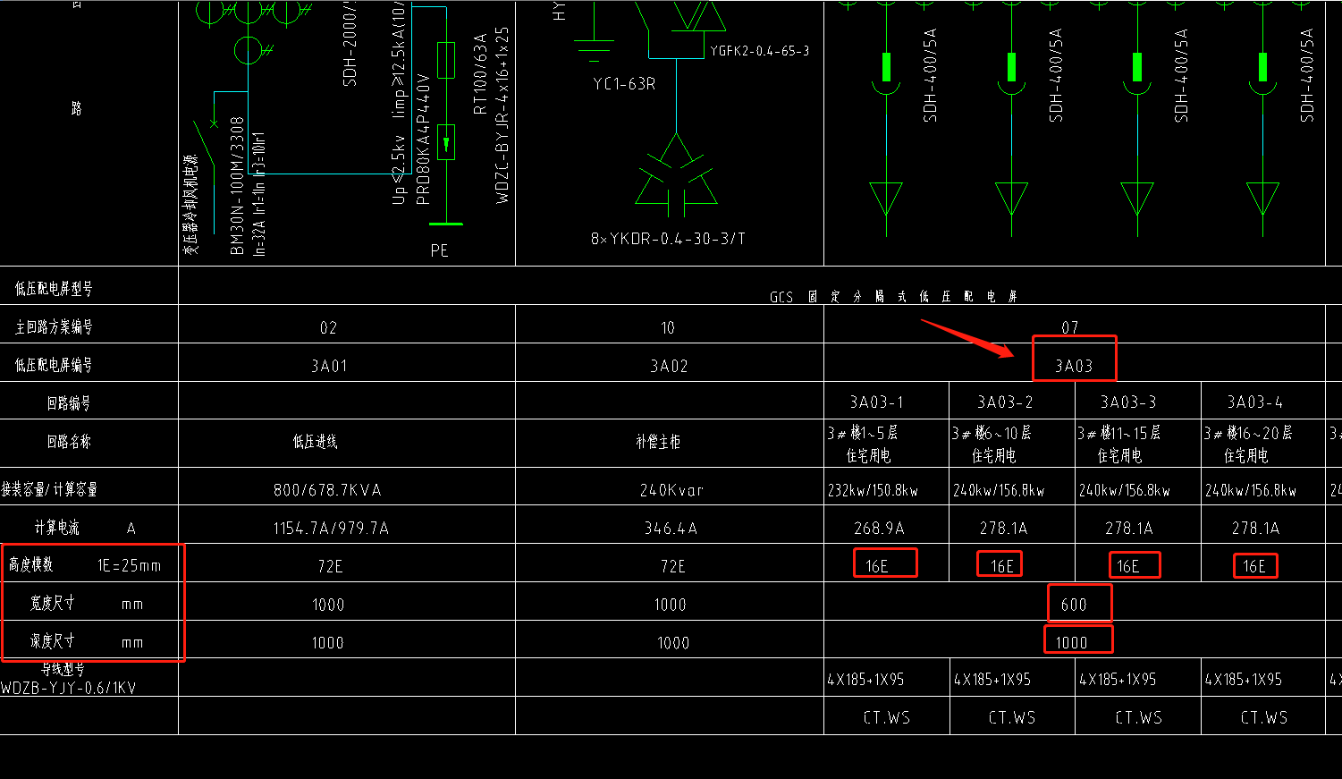
Task: Click the 低压进线 circuit name
Action: coord(315,441)
